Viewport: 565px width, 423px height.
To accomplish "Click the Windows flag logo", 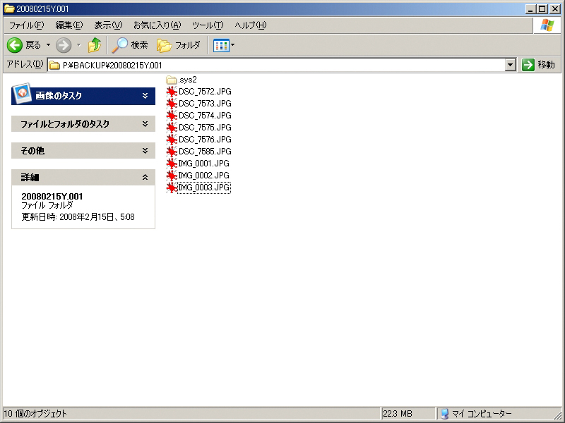I will pos(547,25).
